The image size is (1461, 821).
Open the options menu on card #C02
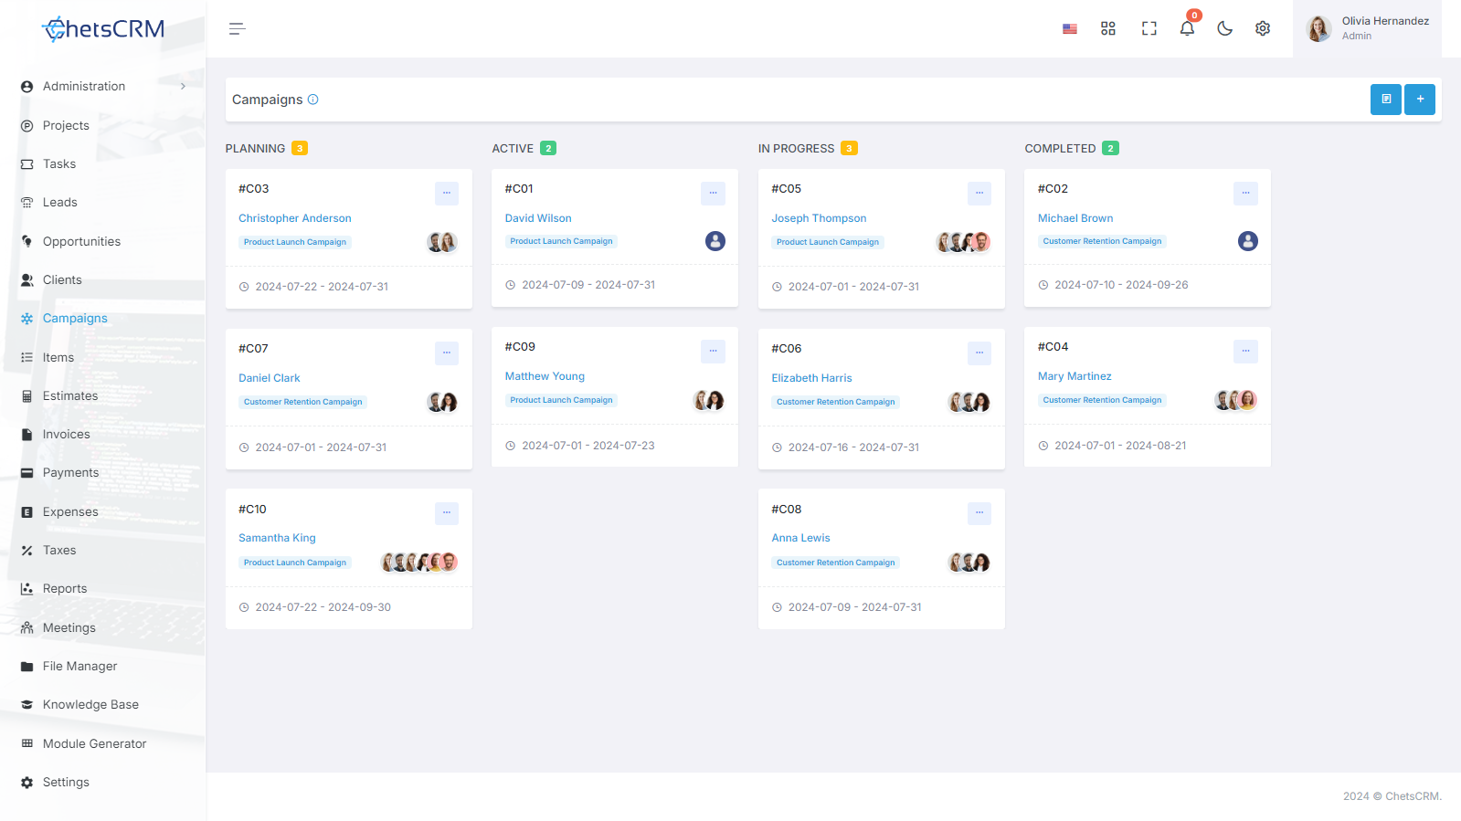click(x=1245, y=193)
